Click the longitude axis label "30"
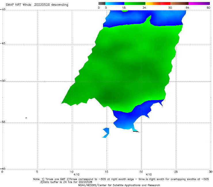The height and width of the screenshot is (187, 213). pos(211,172)
